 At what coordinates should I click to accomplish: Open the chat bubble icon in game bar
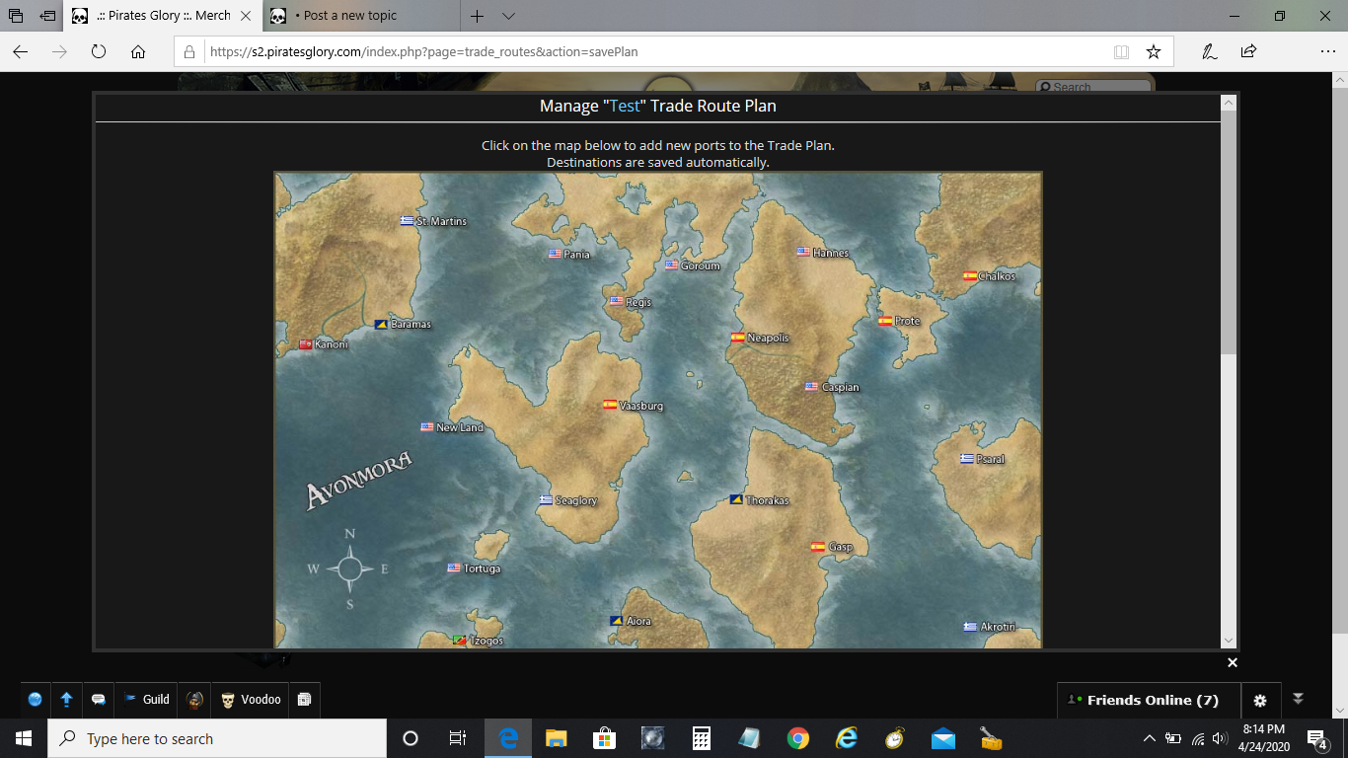pyautogui.click(x=99, y=700)
